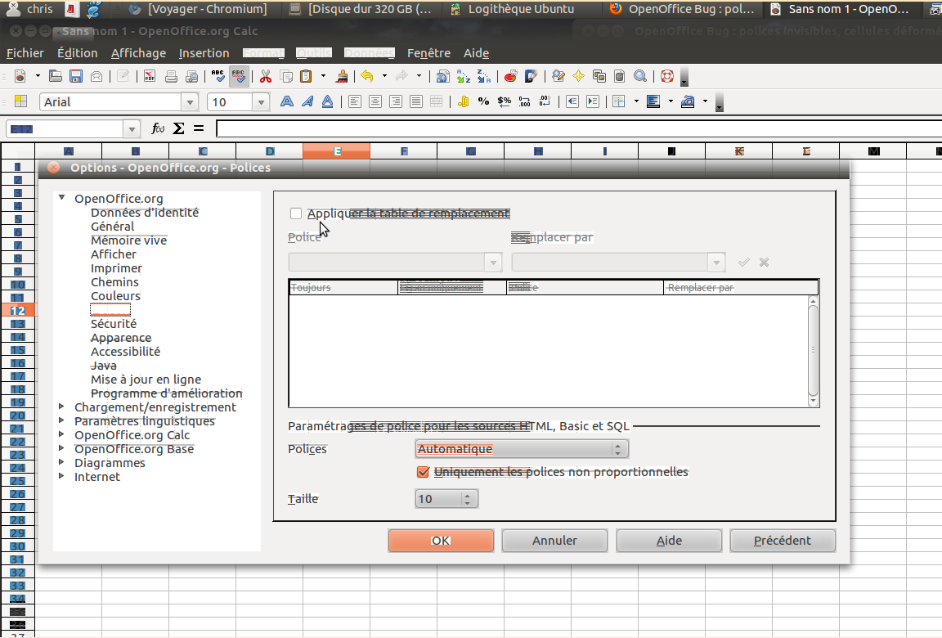Toggle Underline formatting
The image size is (942, 638).
pos(327,101)
